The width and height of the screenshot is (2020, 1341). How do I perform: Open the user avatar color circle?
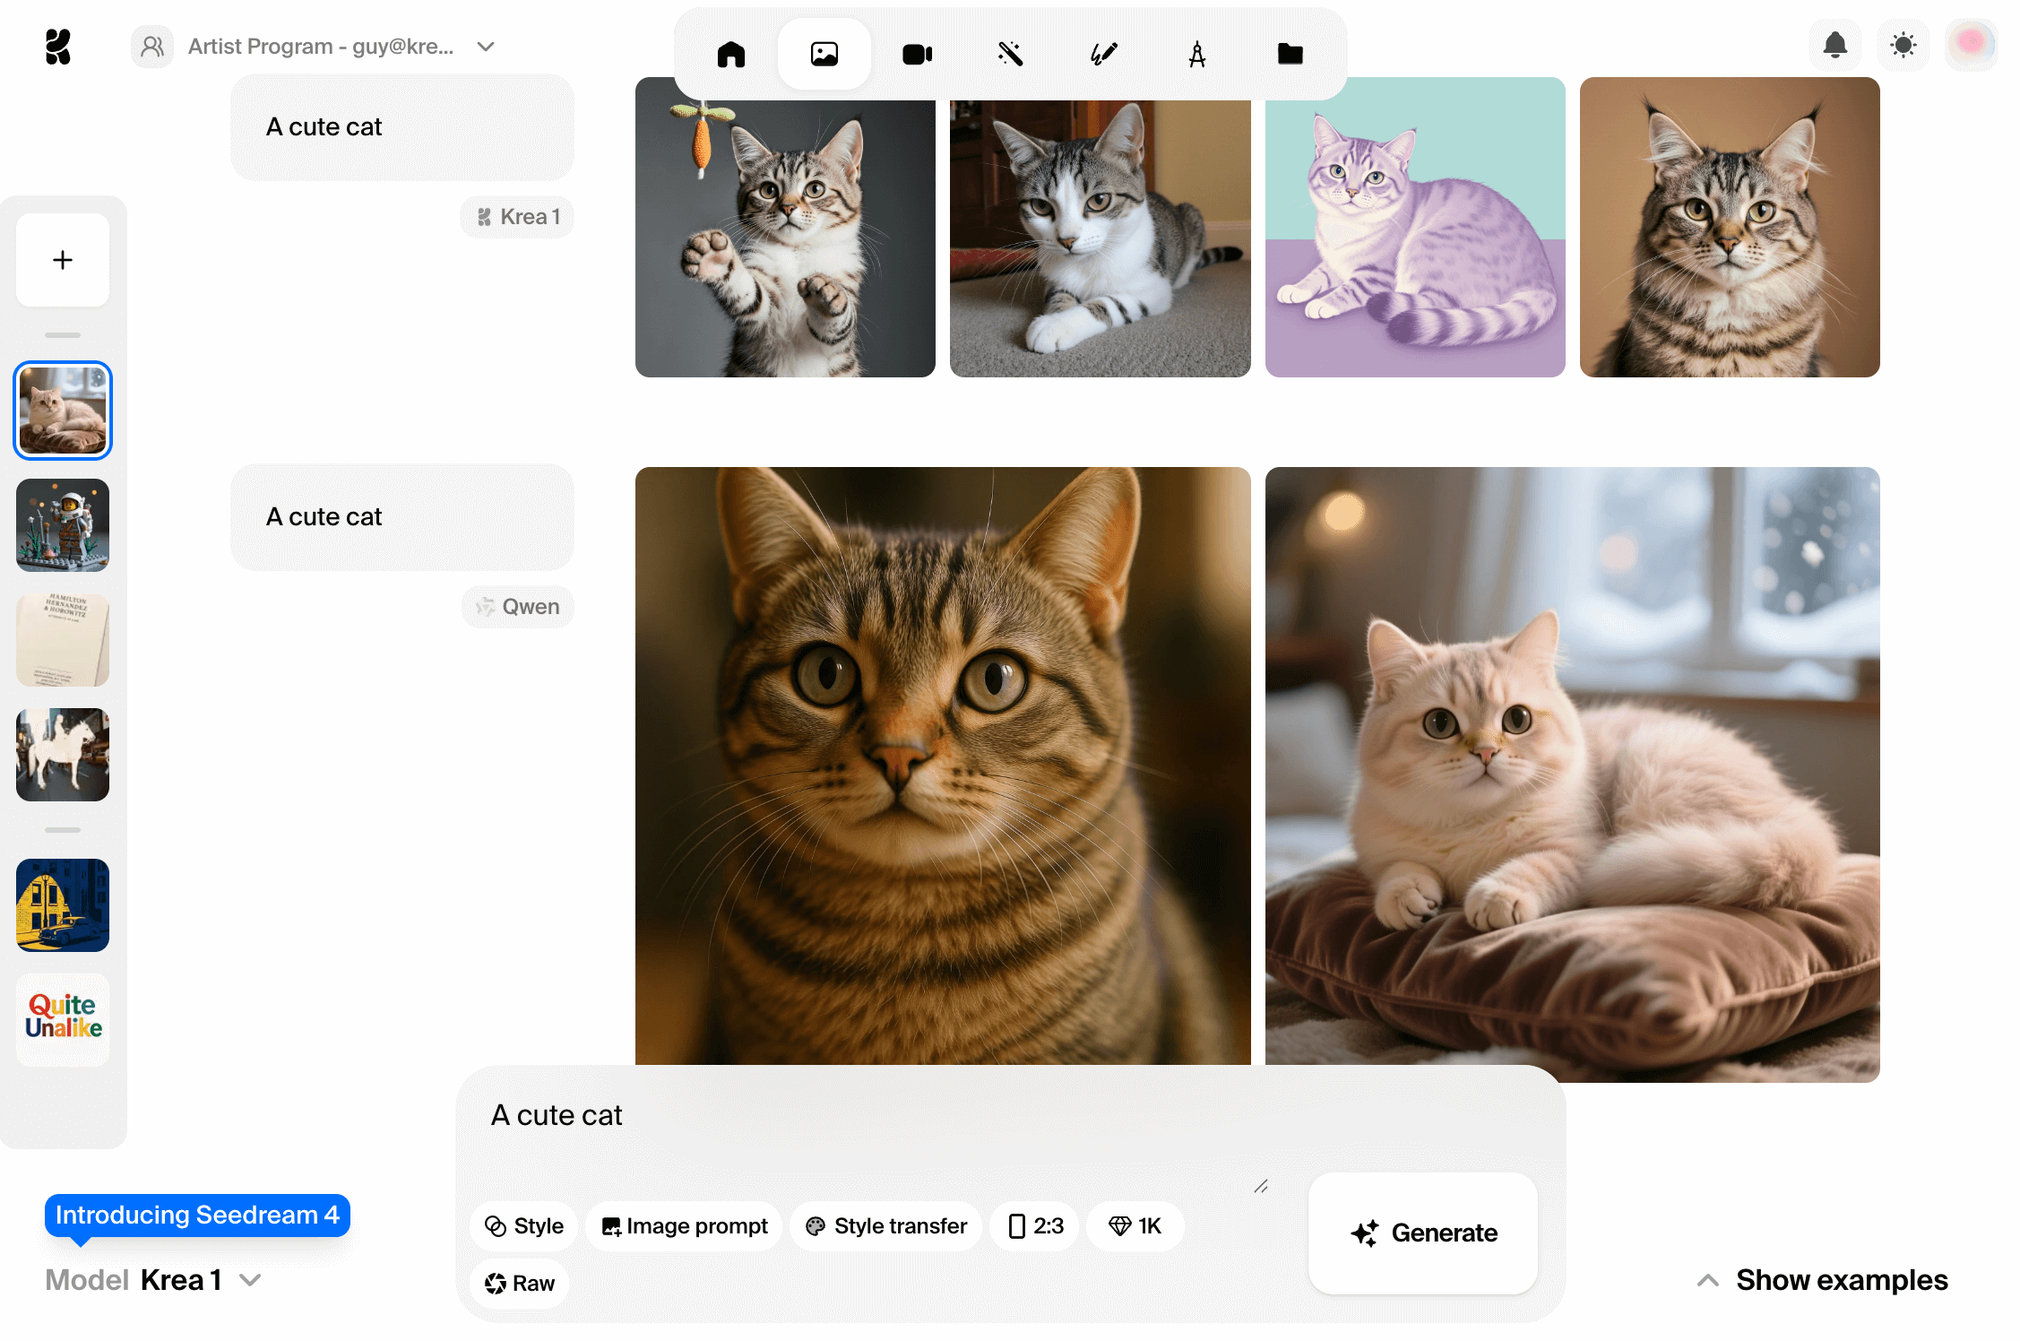click(x=1970, y=43)
